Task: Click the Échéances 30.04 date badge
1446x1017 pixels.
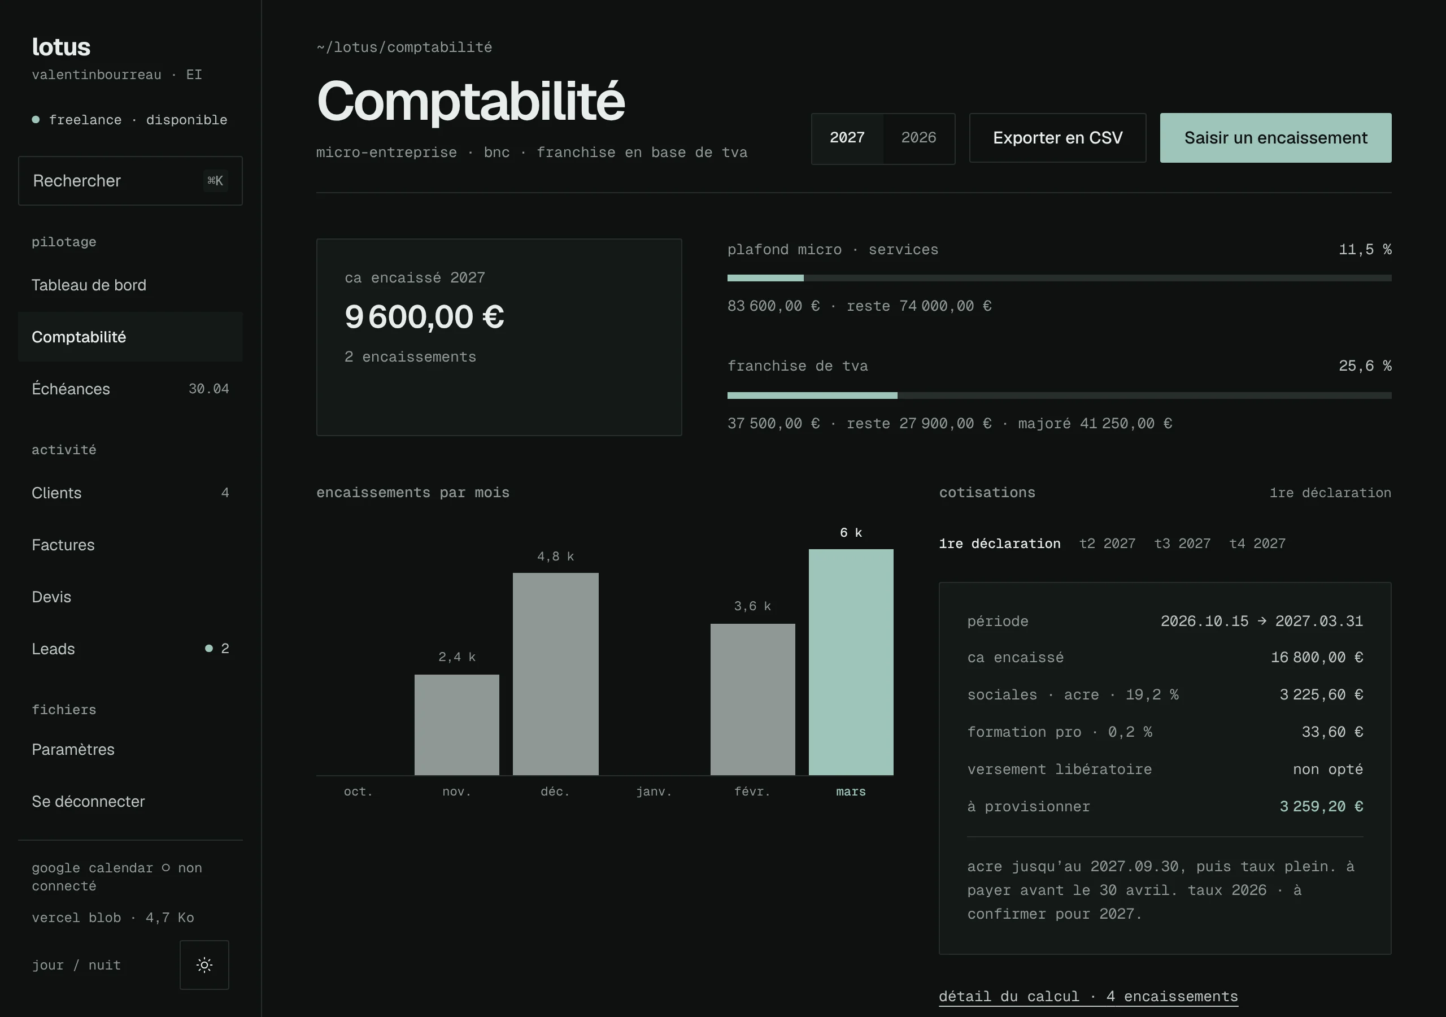Action: [x=208, y=389]
